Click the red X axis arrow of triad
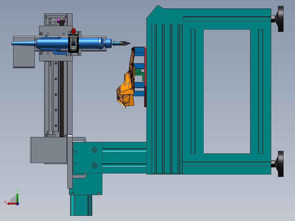295x221 pixels. point(12,204)
